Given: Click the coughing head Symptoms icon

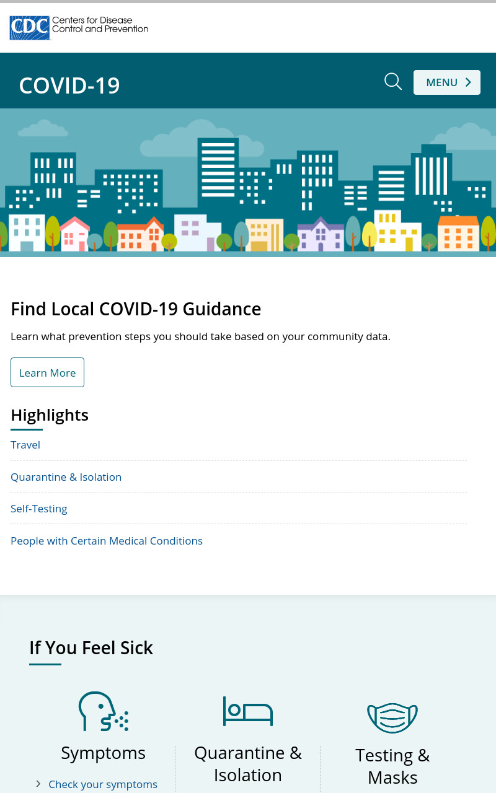Looking at the screenshot, I should [x=104, y=711].
